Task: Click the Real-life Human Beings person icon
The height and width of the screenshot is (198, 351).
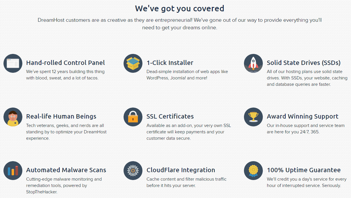Action: [13, 117]
